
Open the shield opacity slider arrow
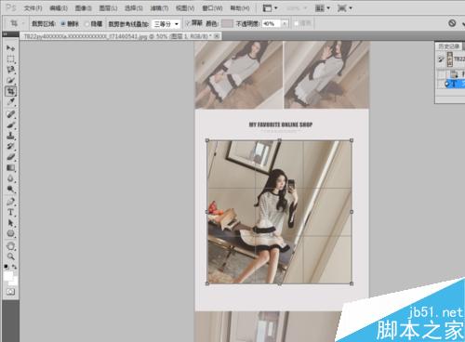(x=285, y=23)
